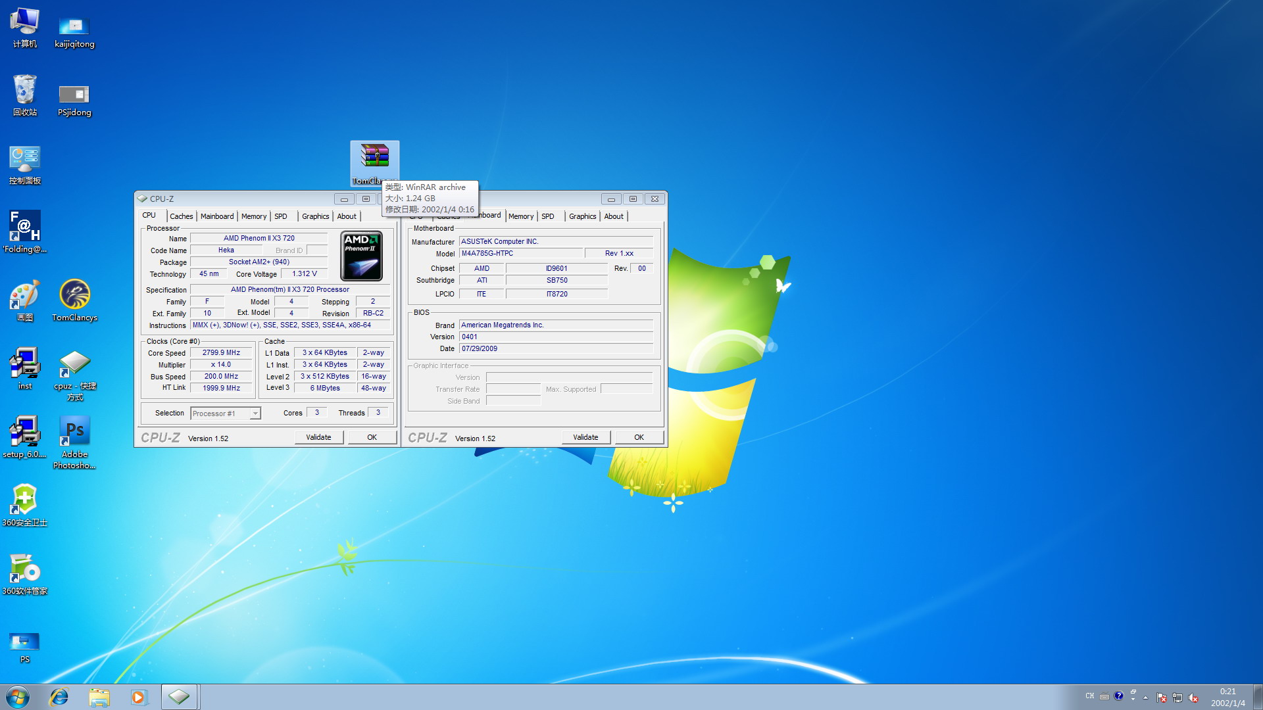Expand the Processor #1 selection dropdown

tap(255, 414)
